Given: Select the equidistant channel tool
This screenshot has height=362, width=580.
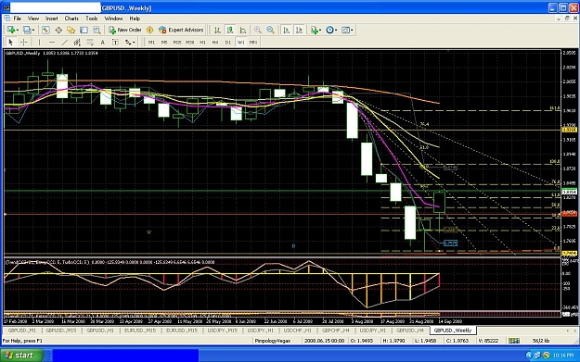Looking at the screenshot, I should click(x=77, y=43).
